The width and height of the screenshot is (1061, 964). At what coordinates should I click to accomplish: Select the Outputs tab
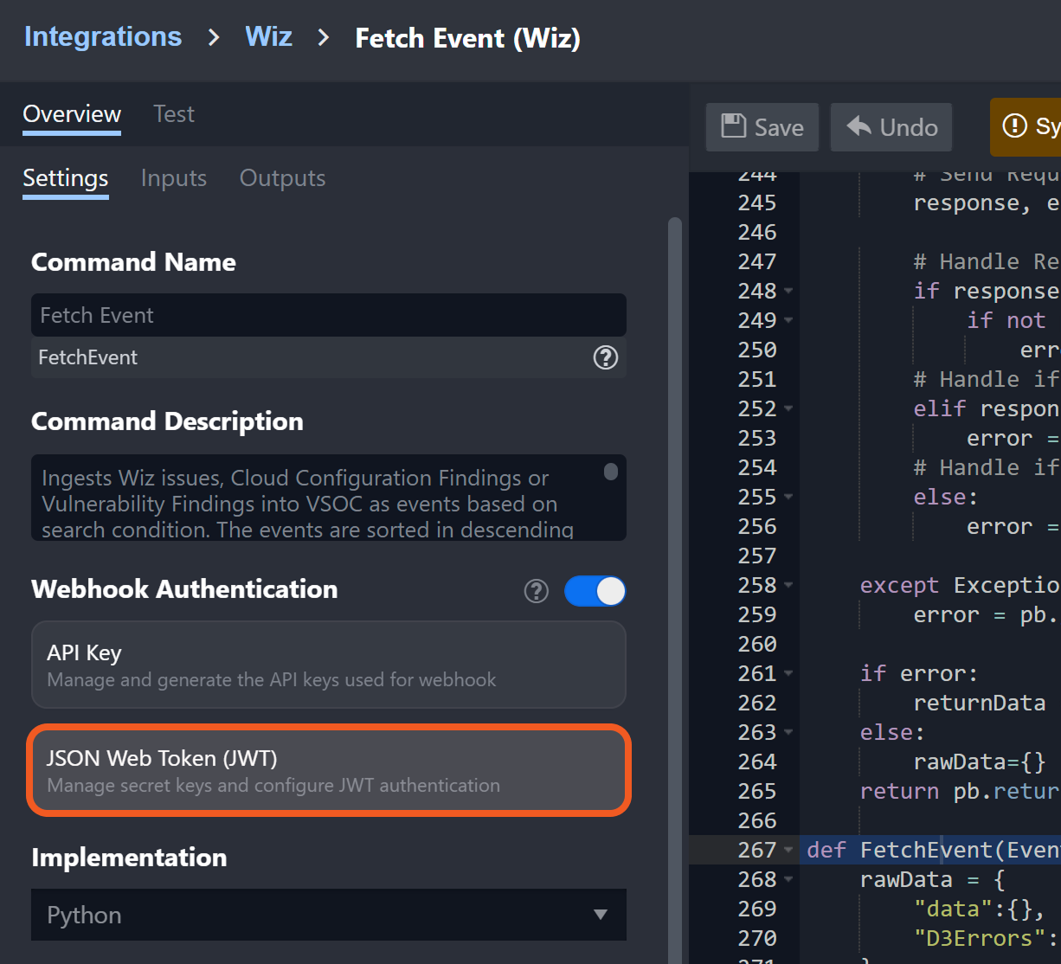coord(282,178)
